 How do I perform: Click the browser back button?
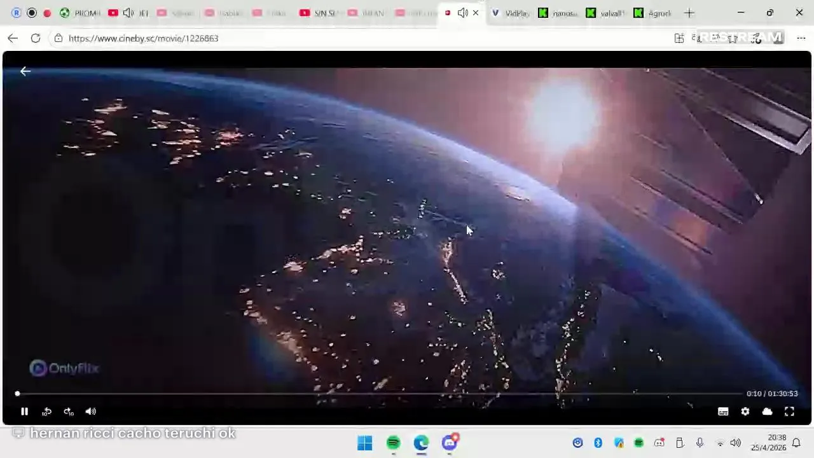pyautogui.click(x=13, y=38)
